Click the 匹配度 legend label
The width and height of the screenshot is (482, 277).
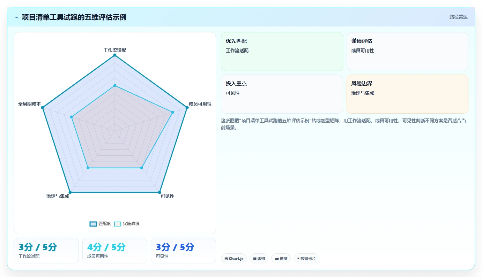(x=105, y=224)
